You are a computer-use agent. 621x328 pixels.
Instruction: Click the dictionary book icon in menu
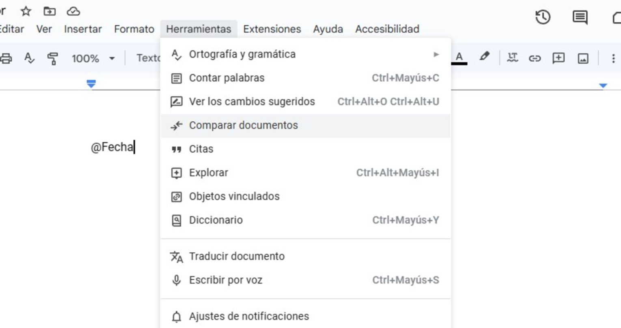point(176,221)
